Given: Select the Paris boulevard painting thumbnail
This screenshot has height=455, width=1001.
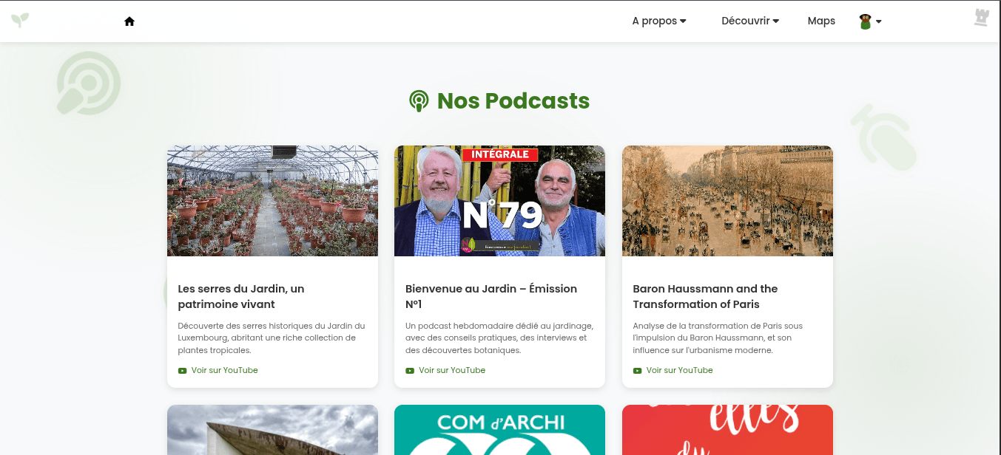Looking at the screenshot, I should (x=727, y=201).
